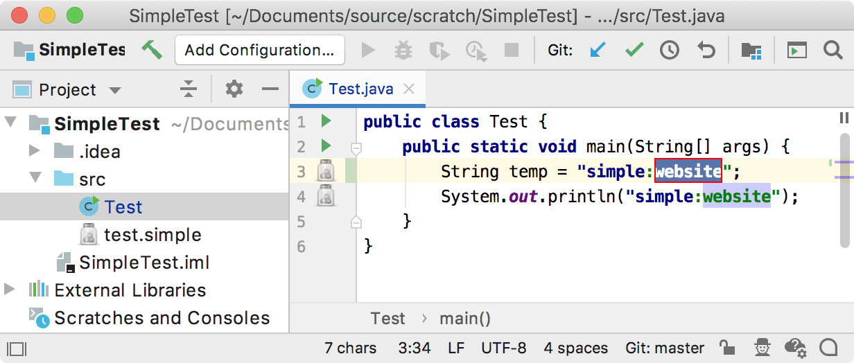Toggle the read-only lock icon in status bar

pyautogui.click(x=727, y=347)
